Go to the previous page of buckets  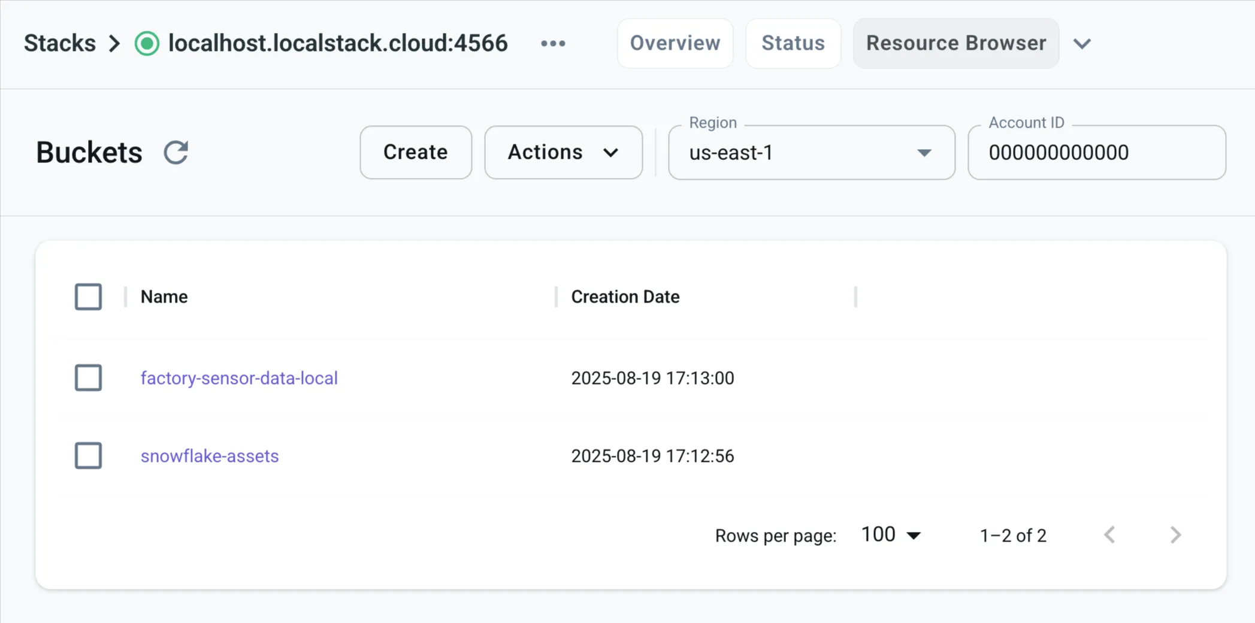[x=1110, y=534]
